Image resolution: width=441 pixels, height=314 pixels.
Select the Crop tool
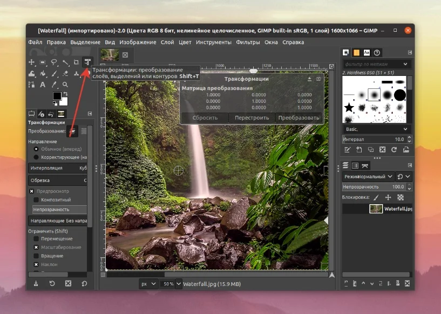76,62
